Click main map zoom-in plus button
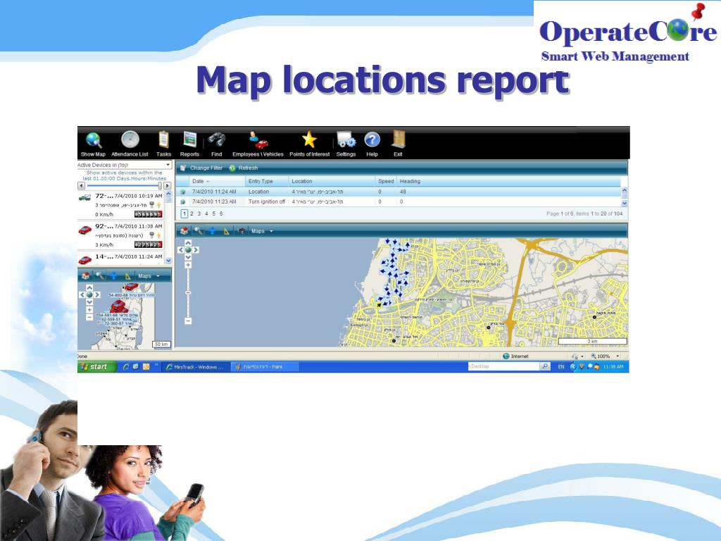721x541 pixels. point(188,265)
